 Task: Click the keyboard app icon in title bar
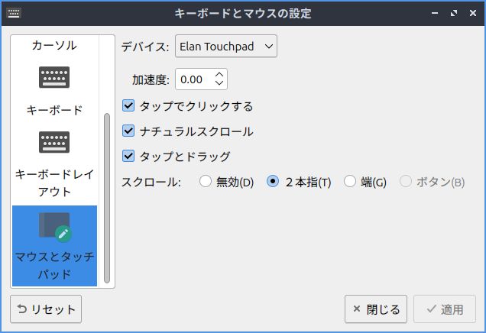[14, 13]
